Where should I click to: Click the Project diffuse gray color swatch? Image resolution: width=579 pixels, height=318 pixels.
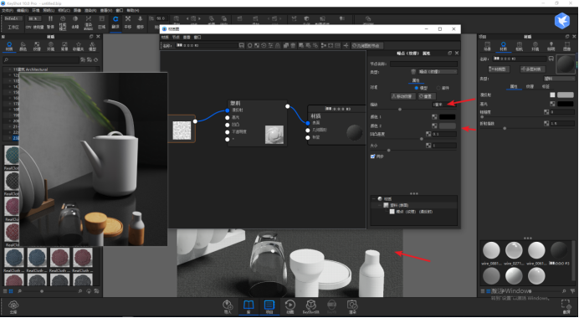click(x=566, y=95)
